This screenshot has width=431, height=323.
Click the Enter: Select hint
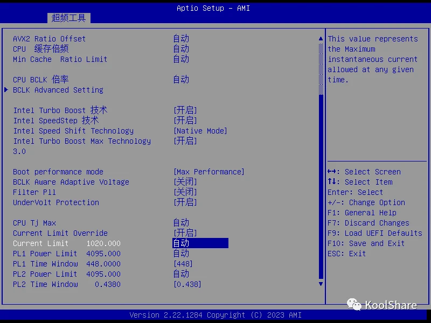coord(355,192)
